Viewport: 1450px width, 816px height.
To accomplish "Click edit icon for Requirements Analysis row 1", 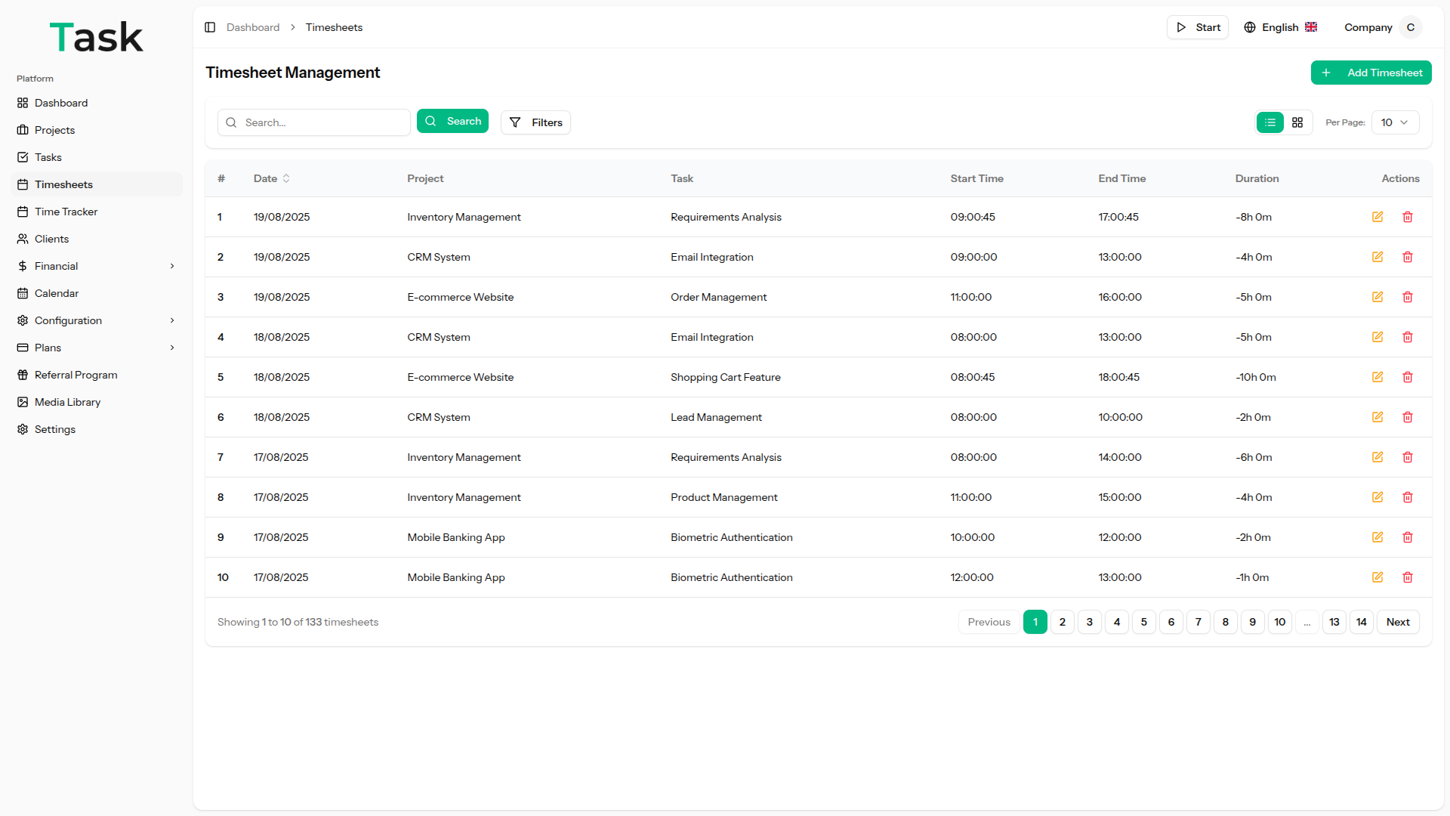I will click(1377, 217).
